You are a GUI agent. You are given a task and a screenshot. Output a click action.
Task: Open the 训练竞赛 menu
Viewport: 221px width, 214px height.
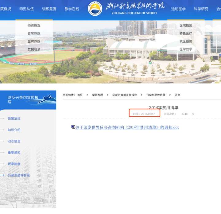49,9
